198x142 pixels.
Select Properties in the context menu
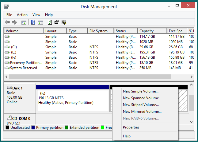pyautogui.click(x=145, y=127)
